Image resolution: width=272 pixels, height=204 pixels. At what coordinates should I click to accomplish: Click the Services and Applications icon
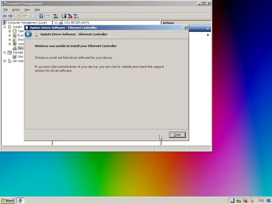pyautogui.click(x=10, y=61)
